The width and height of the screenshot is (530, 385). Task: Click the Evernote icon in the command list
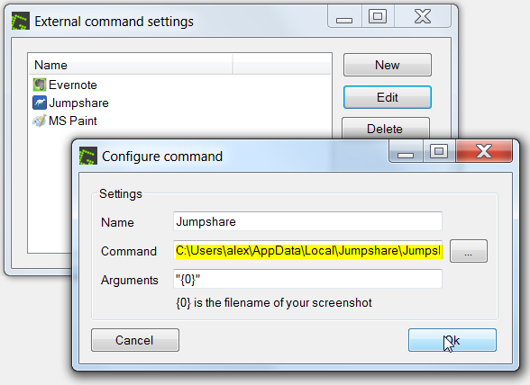40,85
